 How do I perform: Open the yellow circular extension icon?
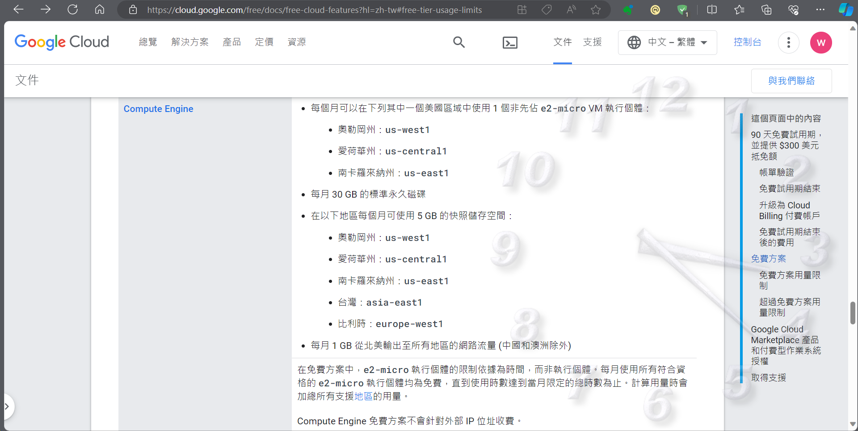click(x=655, y=9)
